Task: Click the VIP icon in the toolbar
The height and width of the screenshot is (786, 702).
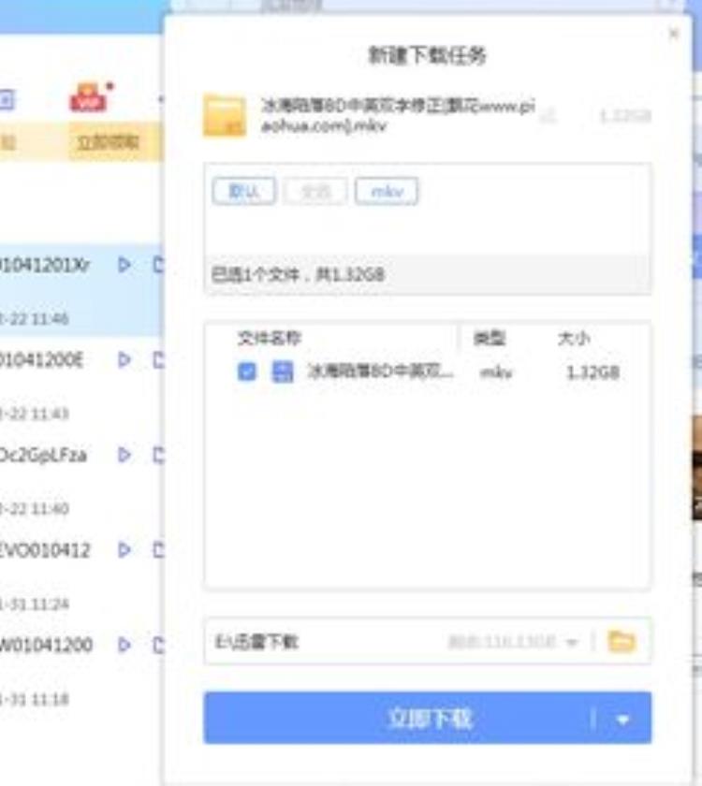Action: point(89,98)
